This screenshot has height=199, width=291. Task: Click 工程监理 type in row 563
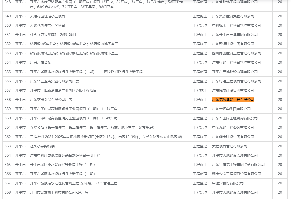(x=200, y=146)
